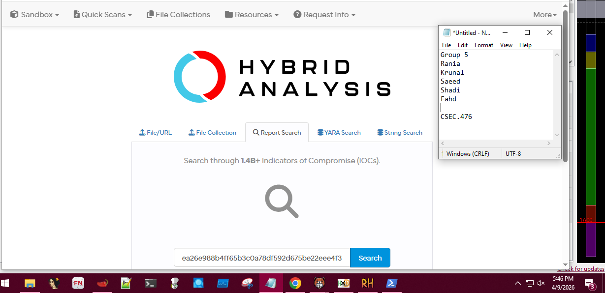Open Notepad View menu

[x=507, y=45]
